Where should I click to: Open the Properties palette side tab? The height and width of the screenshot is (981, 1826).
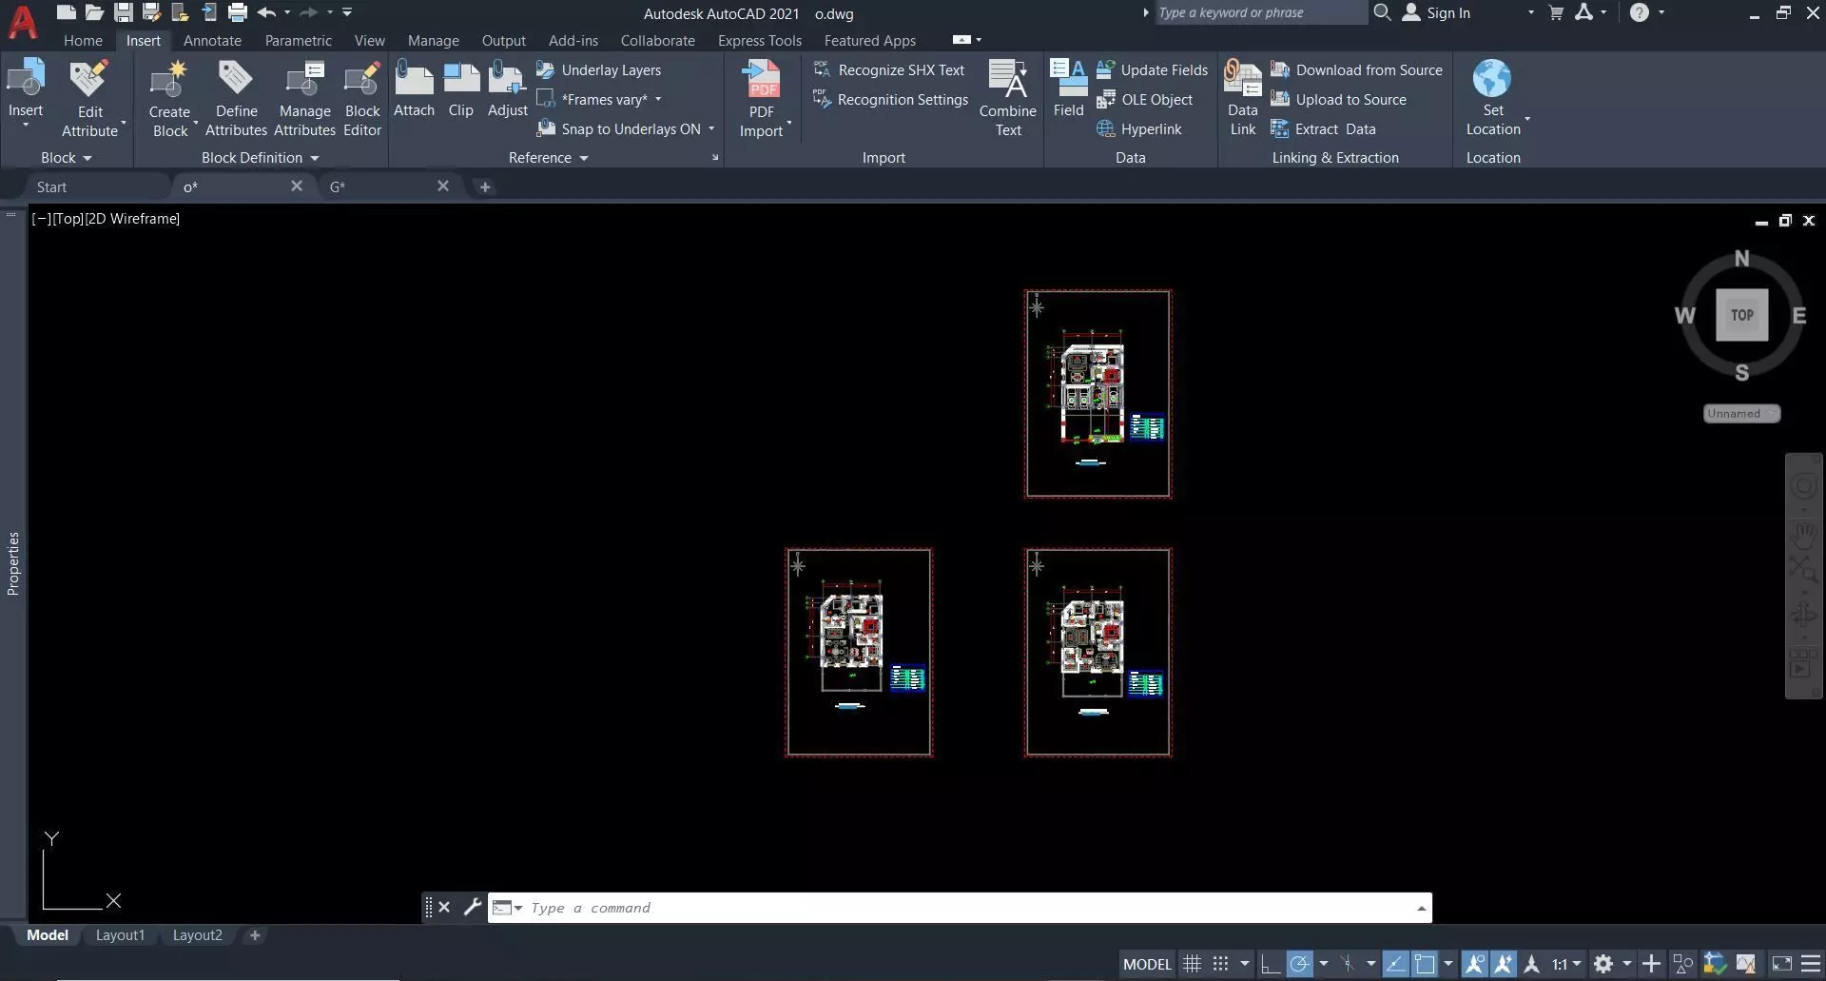coord(13,563)
